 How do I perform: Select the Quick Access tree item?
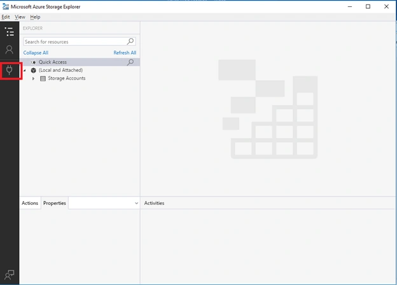click(80, 62)
